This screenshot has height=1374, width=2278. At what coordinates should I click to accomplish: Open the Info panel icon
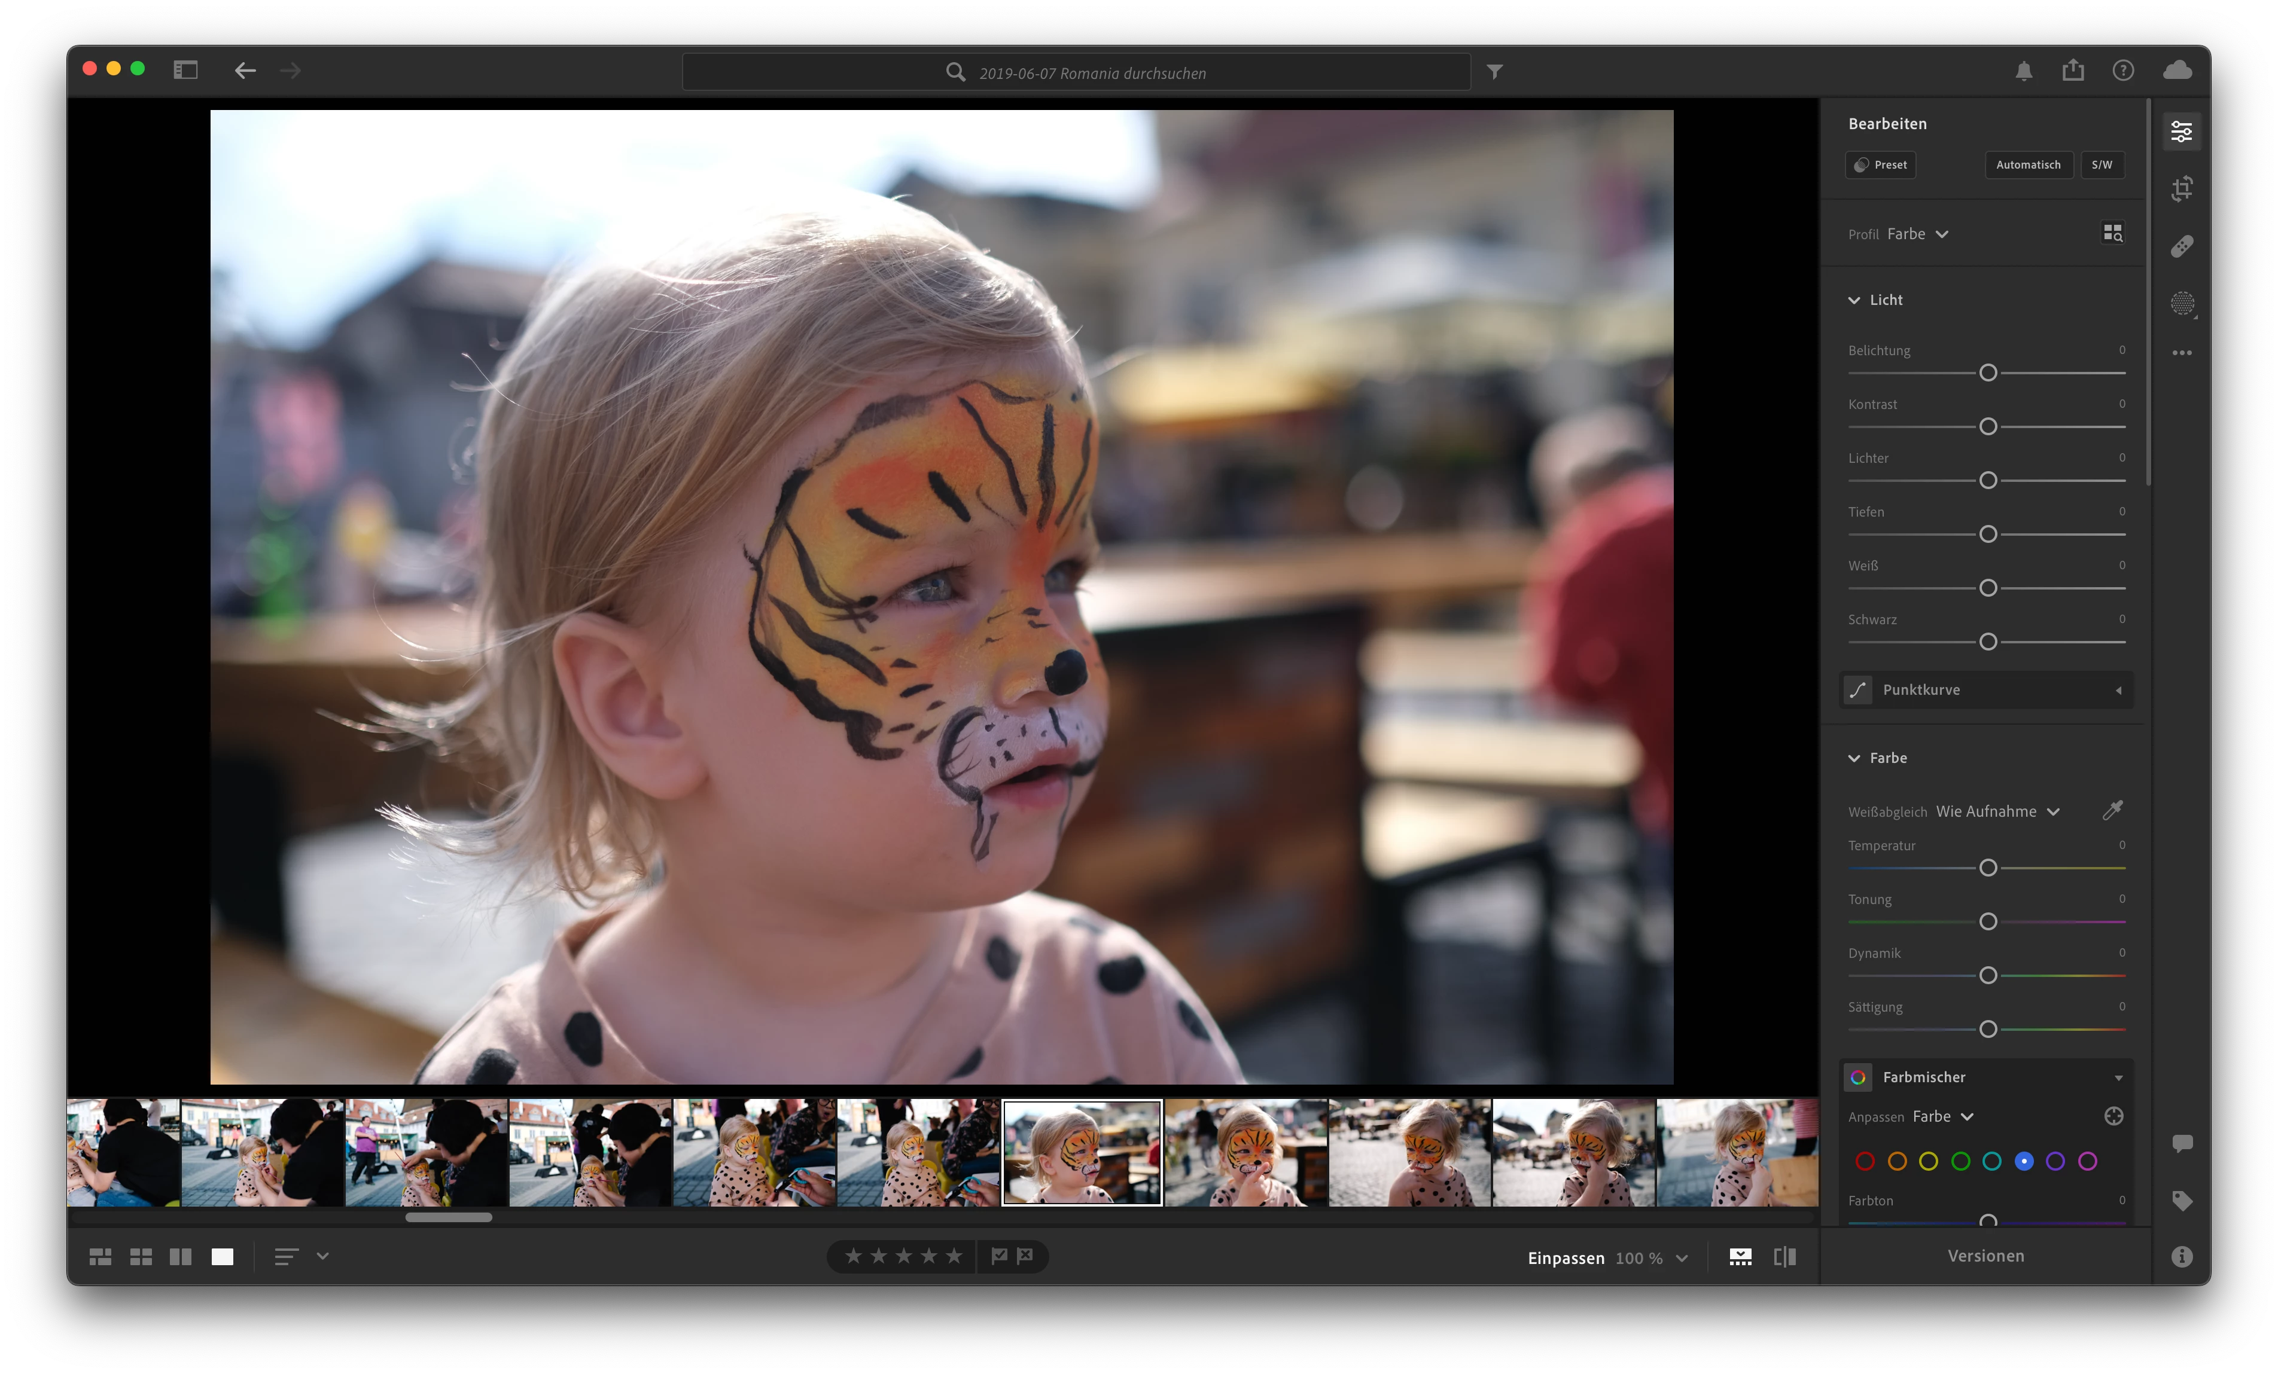click(x=2182, y=1257)
